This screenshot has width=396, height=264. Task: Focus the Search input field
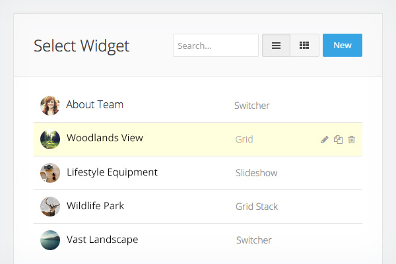pyautogui.click(x=216, y=46)
